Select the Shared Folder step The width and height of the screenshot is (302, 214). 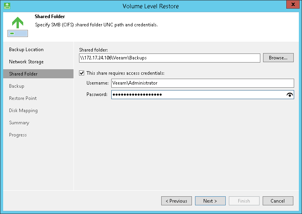[x=38, y=74]
